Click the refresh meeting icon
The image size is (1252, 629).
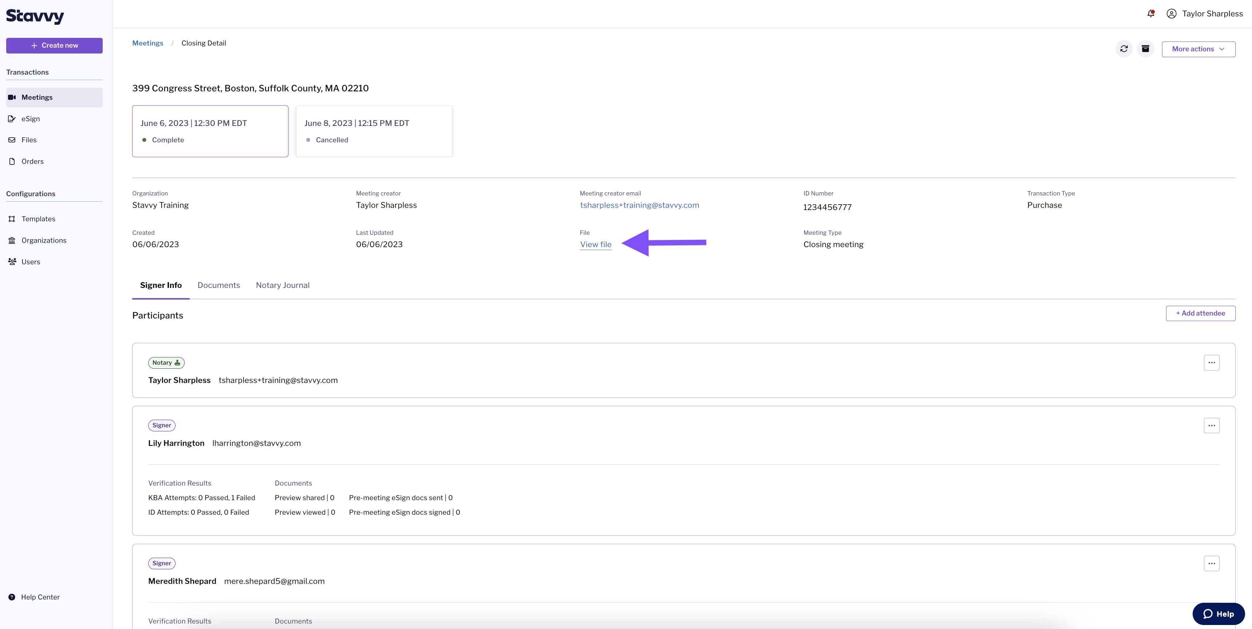pyautogui.click(x=1124, y=48)
